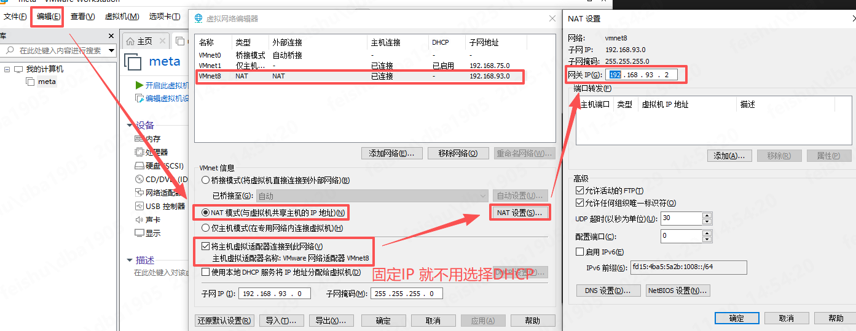The width and height of the screenshot is (856, 331).
Task: Click the 导入(T)... button
Action: click(x=281, y=321)
